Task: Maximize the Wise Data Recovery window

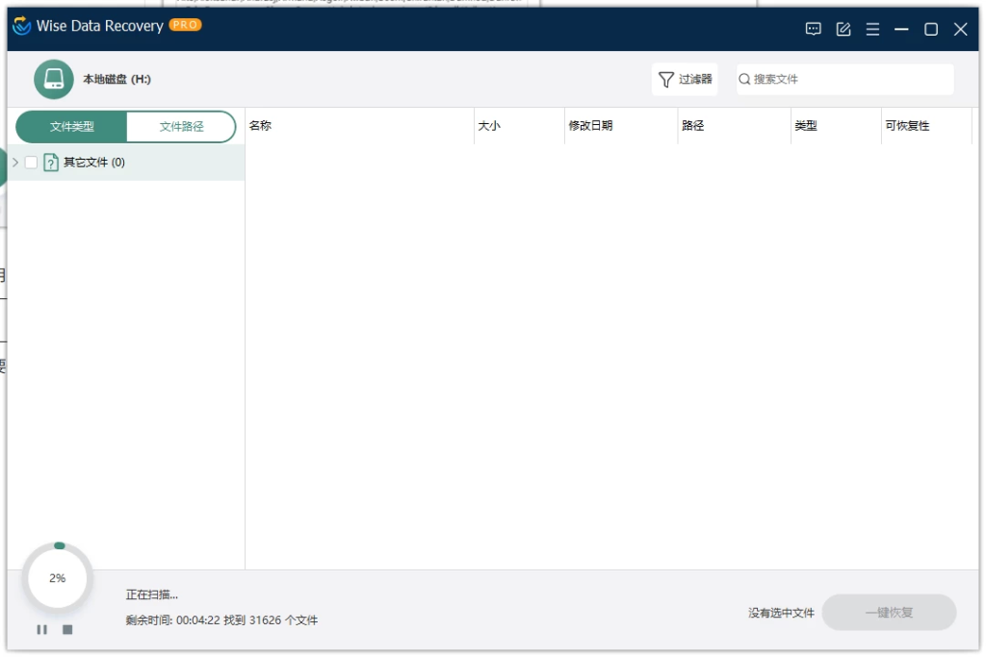Action: coord(931,29)
